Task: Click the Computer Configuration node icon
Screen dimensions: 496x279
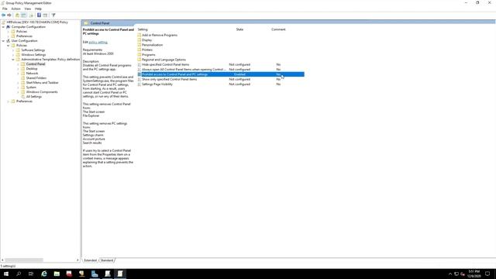Action: (x=9, y=27)
